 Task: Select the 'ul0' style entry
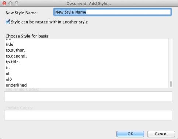(x=87, y=79)
